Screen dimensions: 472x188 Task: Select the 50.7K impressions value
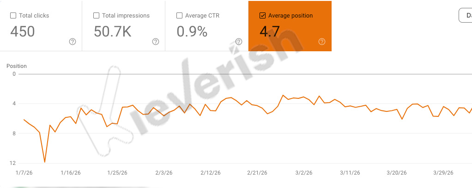(x=113, y=31)
